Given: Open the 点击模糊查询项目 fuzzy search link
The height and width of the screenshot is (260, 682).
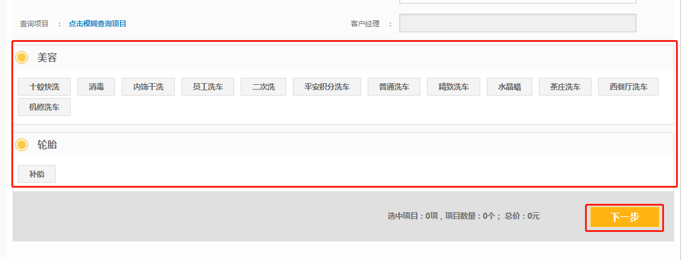Looking at the screenshot, I should [x=98, y=24].
